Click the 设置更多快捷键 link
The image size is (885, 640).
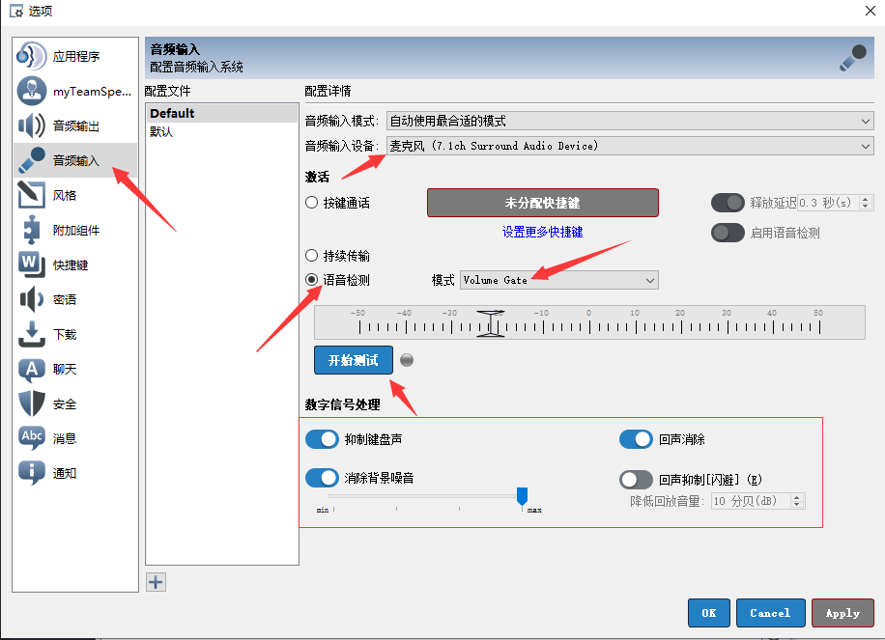point(542,232)
